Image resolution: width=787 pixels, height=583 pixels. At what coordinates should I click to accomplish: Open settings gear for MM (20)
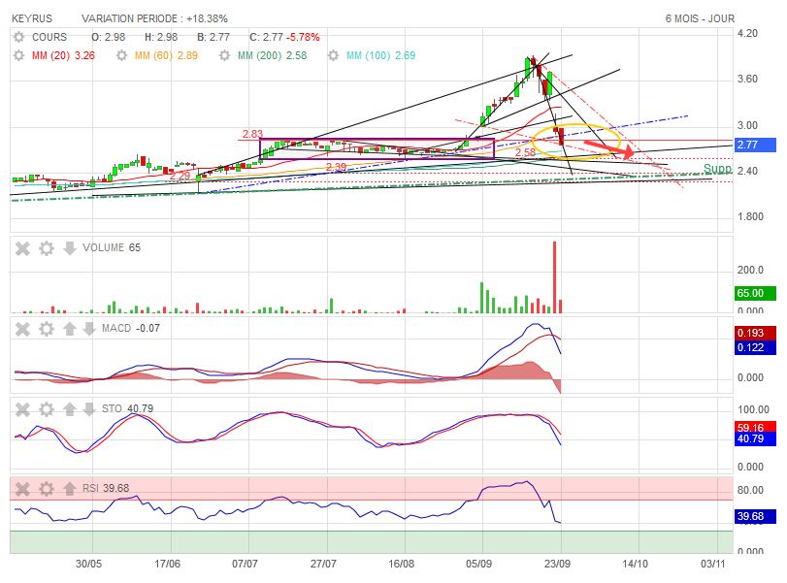pyautogui.click(x=18, y=55)
